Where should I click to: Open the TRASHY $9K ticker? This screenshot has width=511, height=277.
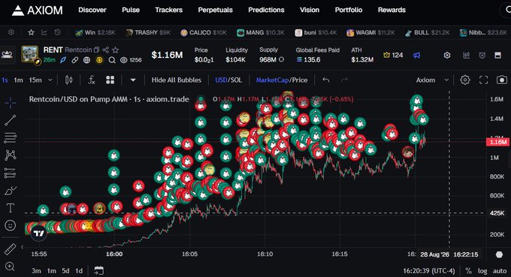click(148, 32)
